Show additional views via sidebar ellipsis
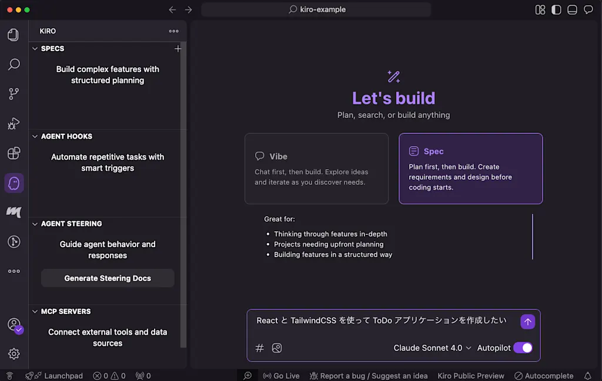The width and height of the screenshot is (602, 381). 14,271
